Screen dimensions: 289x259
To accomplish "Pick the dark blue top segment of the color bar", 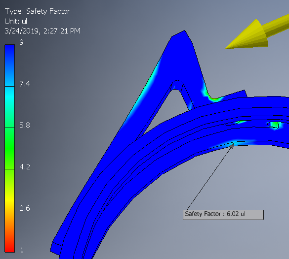I will point(9,65).
